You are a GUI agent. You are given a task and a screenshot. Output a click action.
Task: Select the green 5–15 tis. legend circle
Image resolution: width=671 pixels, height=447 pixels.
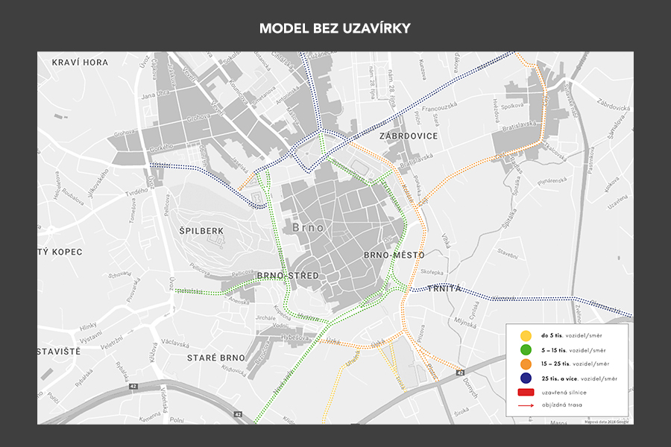(x=526, y=349)
